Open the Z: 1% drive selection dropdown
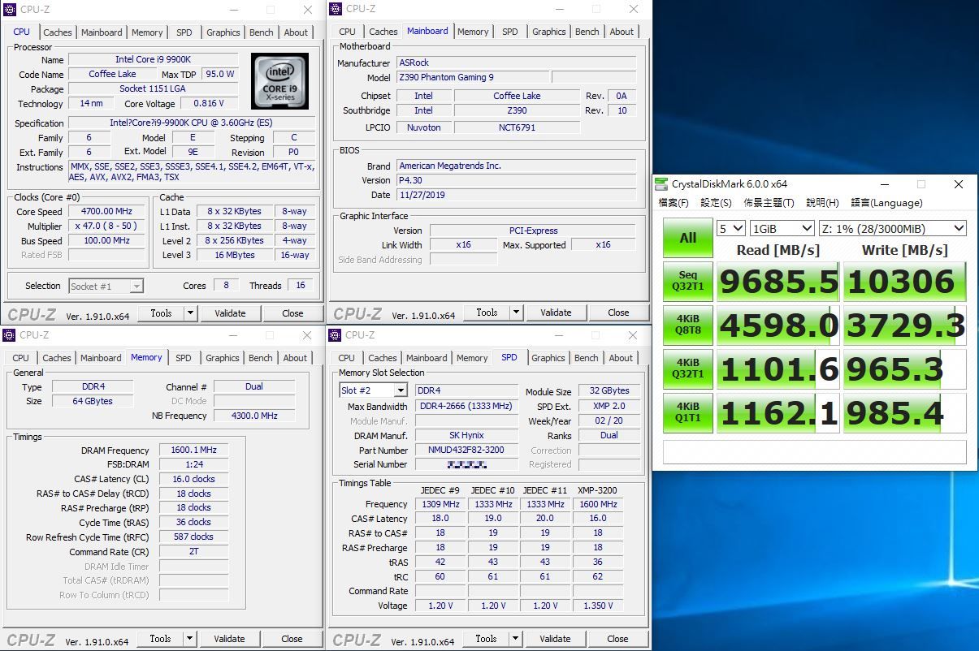The width and height of the screenshot is (979, 651). [x=891, y=228]
